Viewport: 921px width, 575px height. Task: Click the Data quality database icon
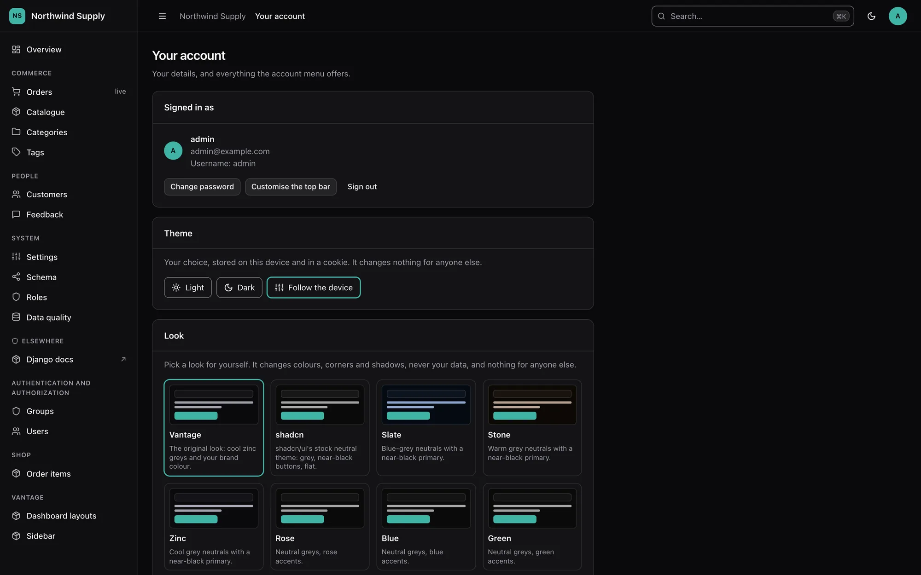[x=16, y=317]
